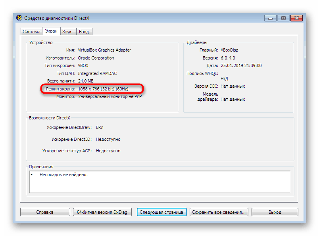Image resolution: width=319 pixels, height=236 pixels.
Task: Click the 'Integrated RAMDAC' value
Action: point(97,73)
